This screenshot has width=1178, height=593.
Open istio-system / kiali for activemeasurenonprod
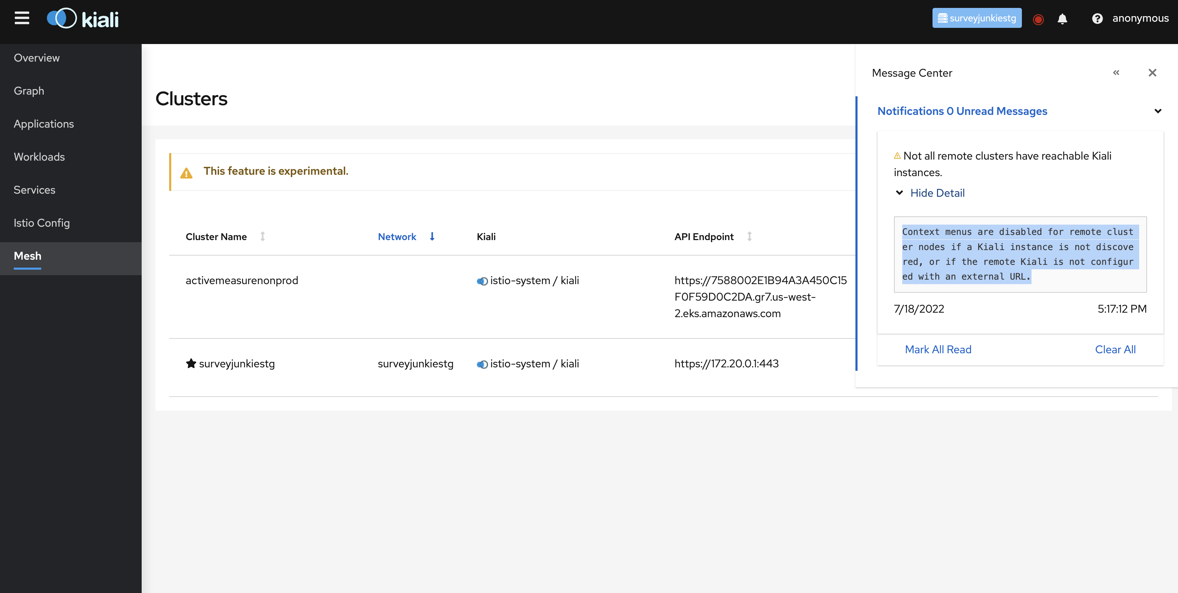[534, 280]
